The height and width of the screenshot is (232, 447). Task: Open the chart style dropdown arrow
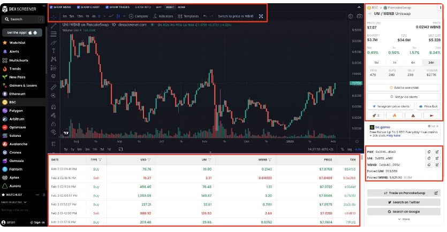[124, 16]
